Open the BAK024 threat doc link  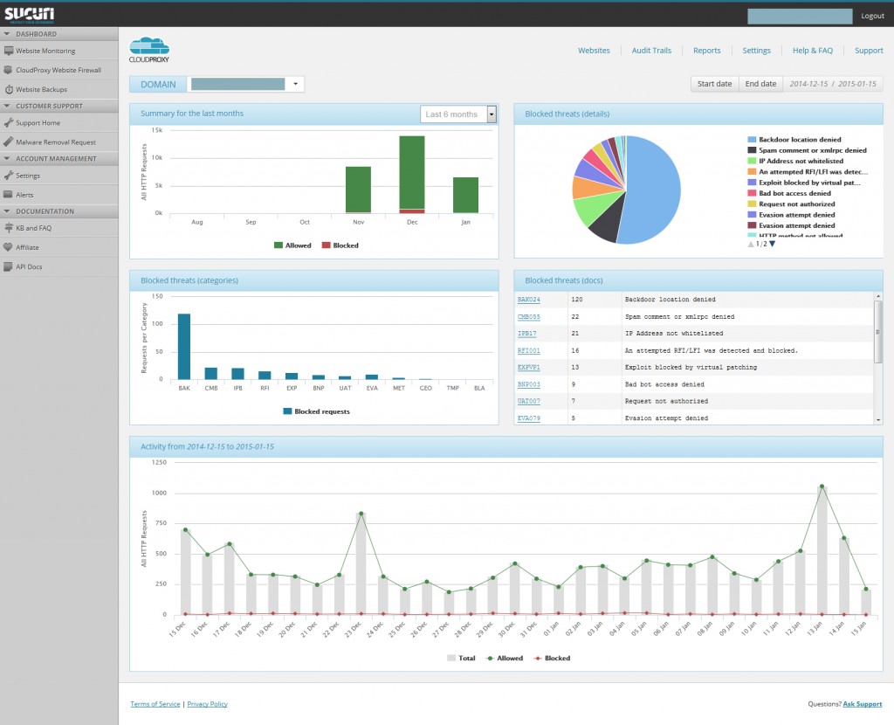tap(528, 300)
